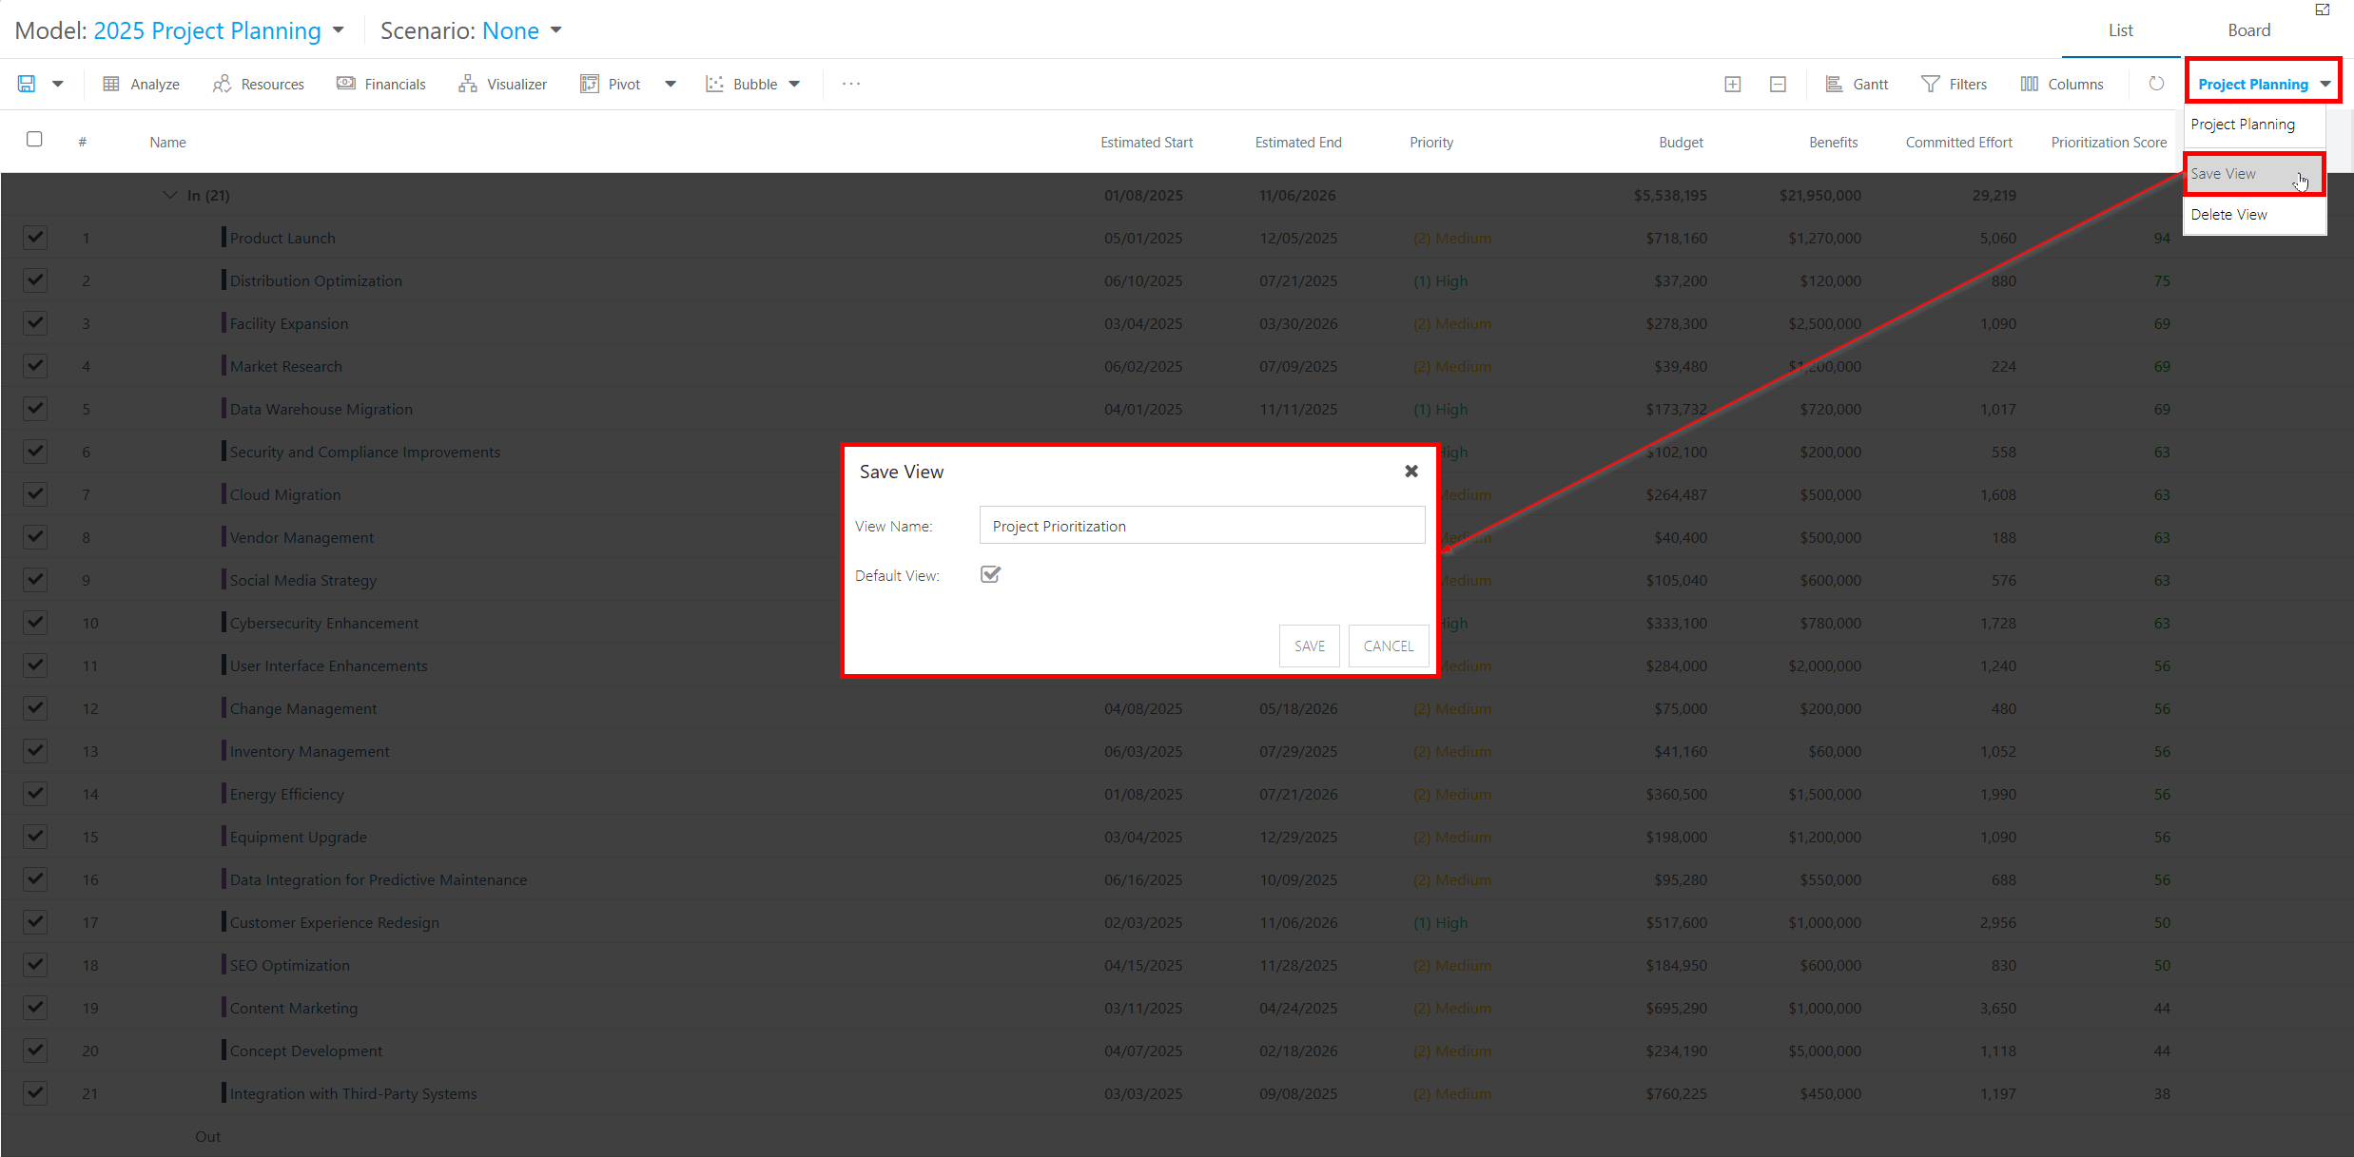Click the Out group row

[207, 1136]
